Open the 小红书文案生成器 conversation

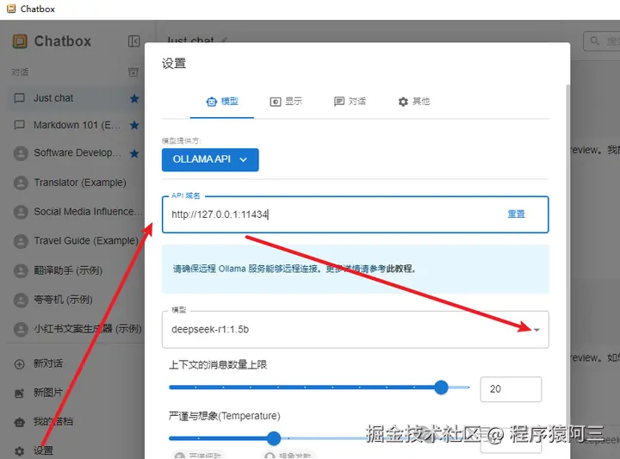pyautogui.click(x=75, y=329)
